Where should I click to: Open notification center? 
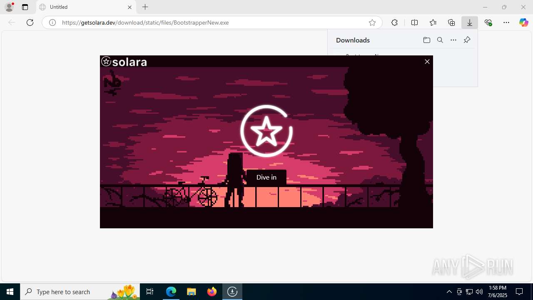(x=519, y=292)
